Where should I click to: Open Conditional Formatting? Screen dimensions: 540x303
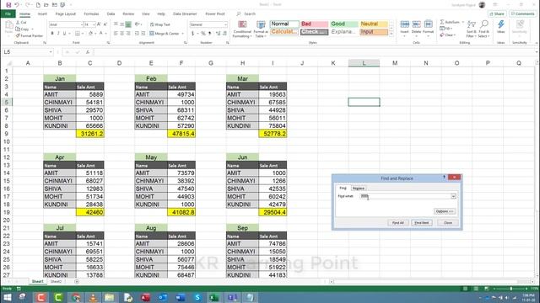(x=242, y=29)
